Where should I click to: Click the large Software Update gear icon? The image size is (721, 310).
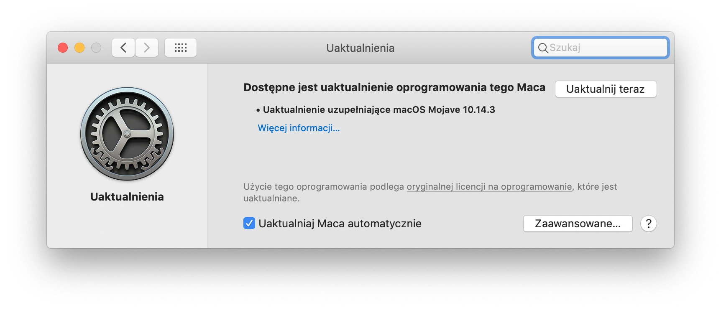(x=127, y=134)
